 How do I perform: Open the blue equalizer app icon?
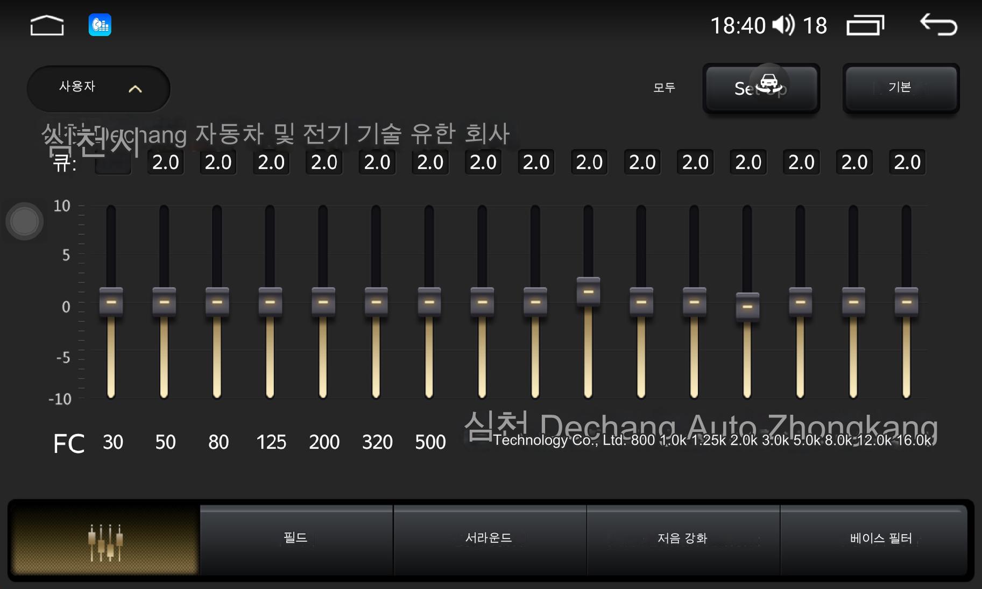click(100, 25)
